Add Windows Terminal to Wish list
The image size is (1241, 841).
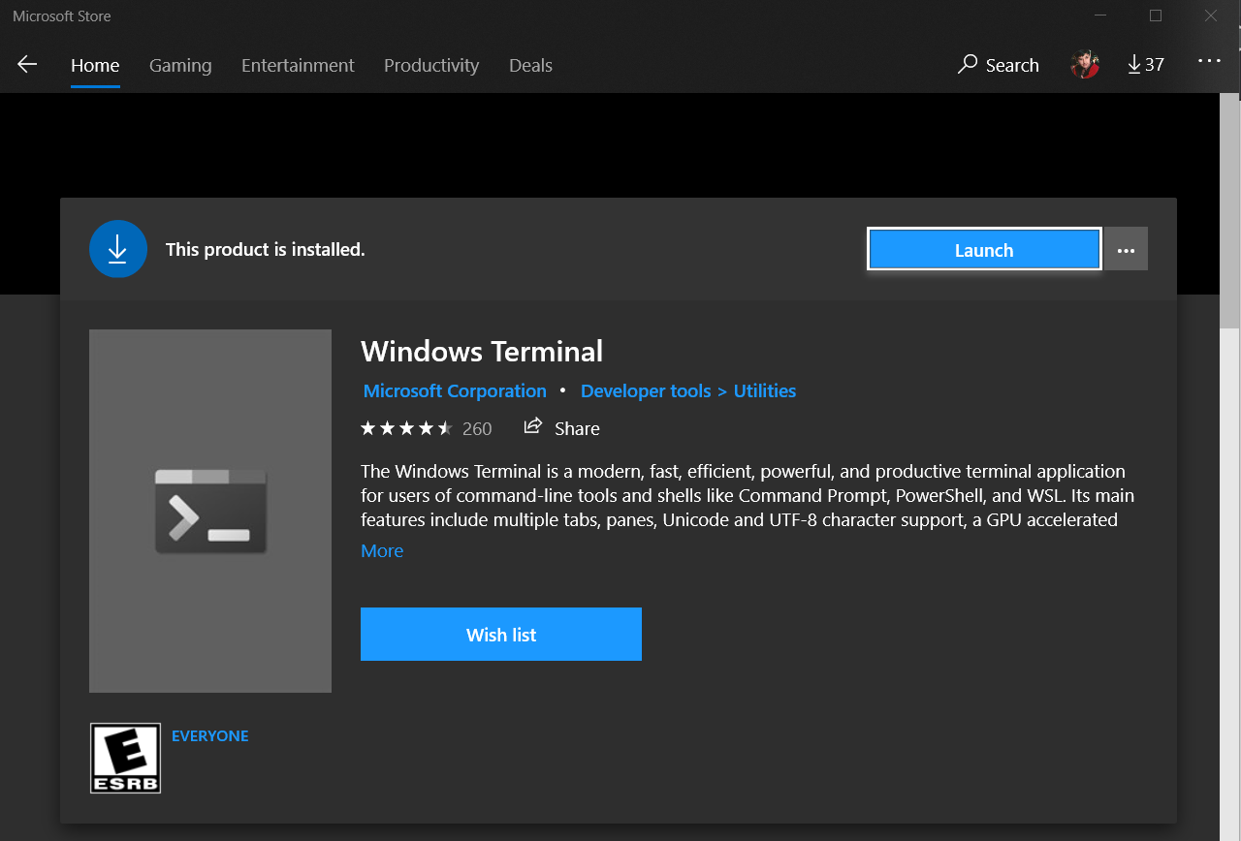(x=501, y=635)
